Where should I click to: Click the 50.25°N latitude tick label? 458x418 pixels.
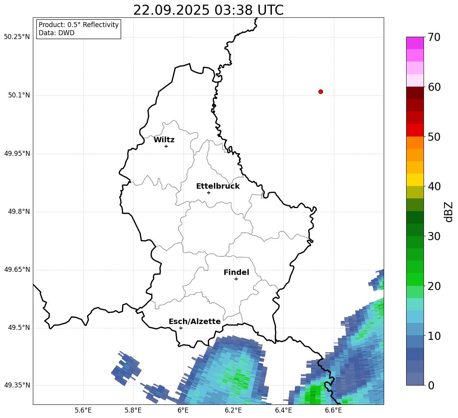17,37
